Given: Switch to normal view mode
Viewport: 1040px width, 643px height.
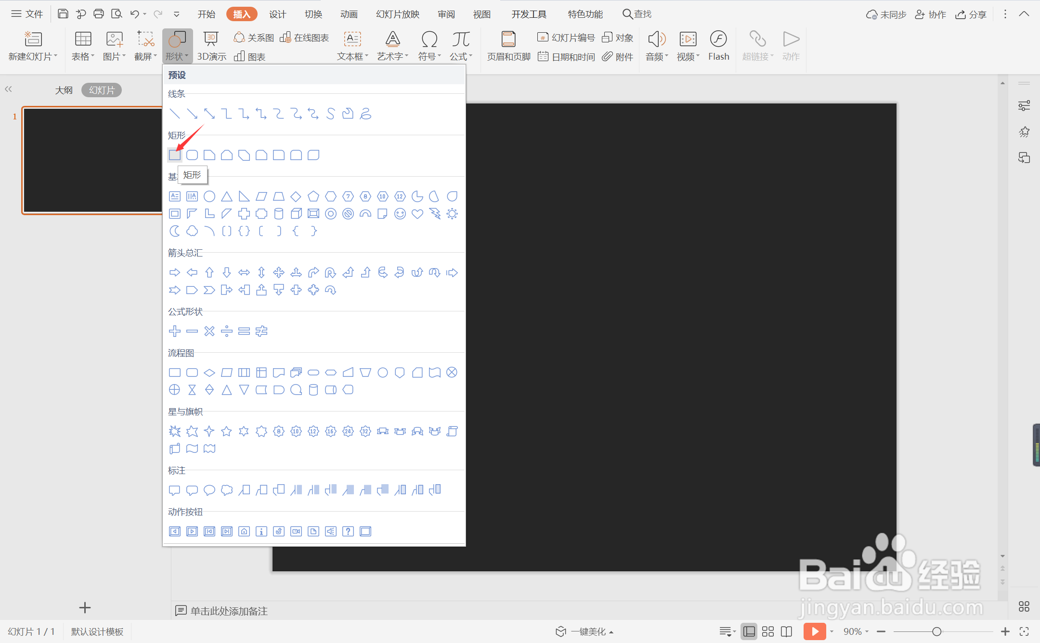Looking at the screenshot, I should [749, 631].
